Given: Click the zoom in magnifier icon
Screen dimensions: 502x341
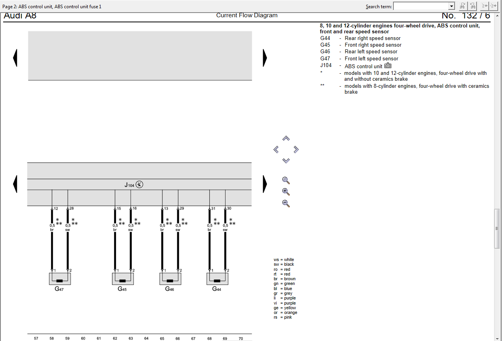Looking at the screenshot, I should [286, 192].
